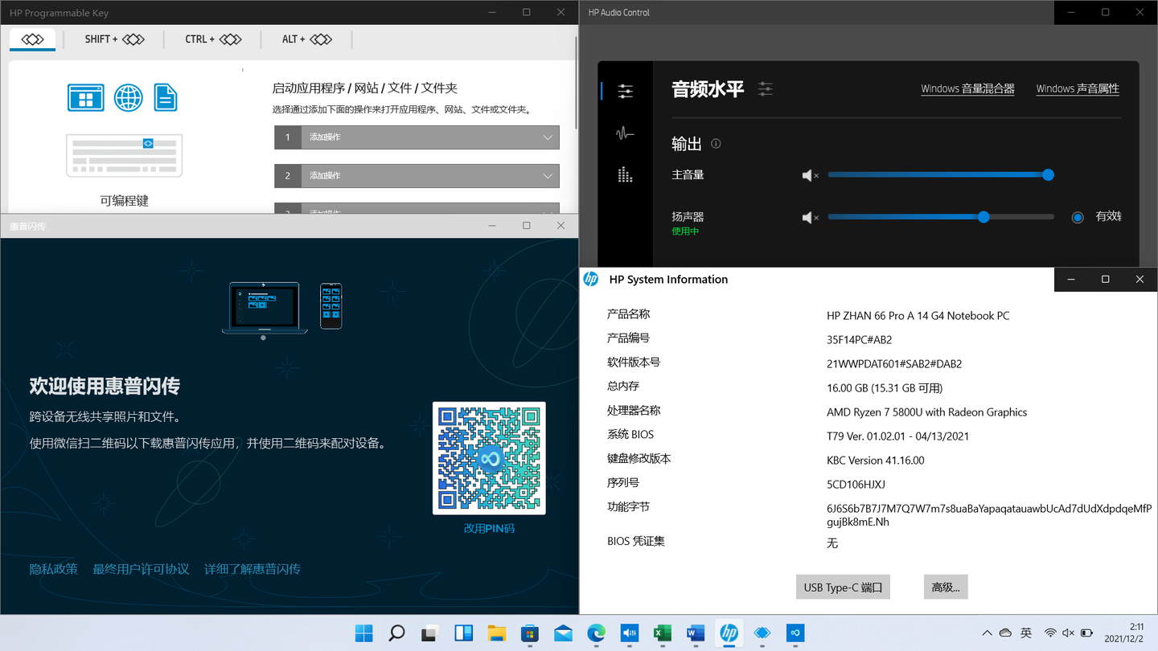Screen dimensions: 1158x651
Task: Open the audio levels mixer sidebar icon
Action: pyautogui.click(x=625, y=92)
